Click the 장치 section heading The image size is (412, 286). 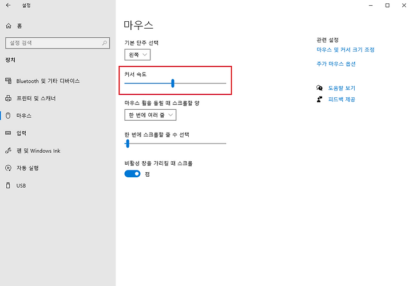coord(10,60)
